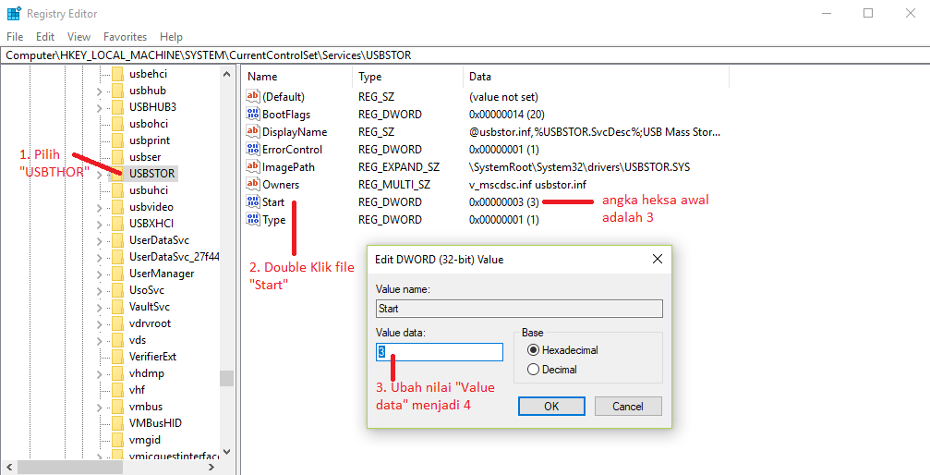
Task: Click the Start data value 0x00000003 (3)
Action: click(x=503, y=201)
